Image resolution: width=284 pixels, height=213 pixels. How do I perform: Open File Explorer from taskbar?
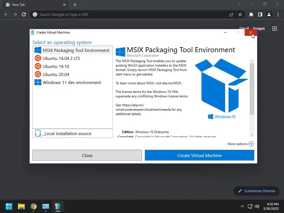pyautogui.click(x=21, y=206)
